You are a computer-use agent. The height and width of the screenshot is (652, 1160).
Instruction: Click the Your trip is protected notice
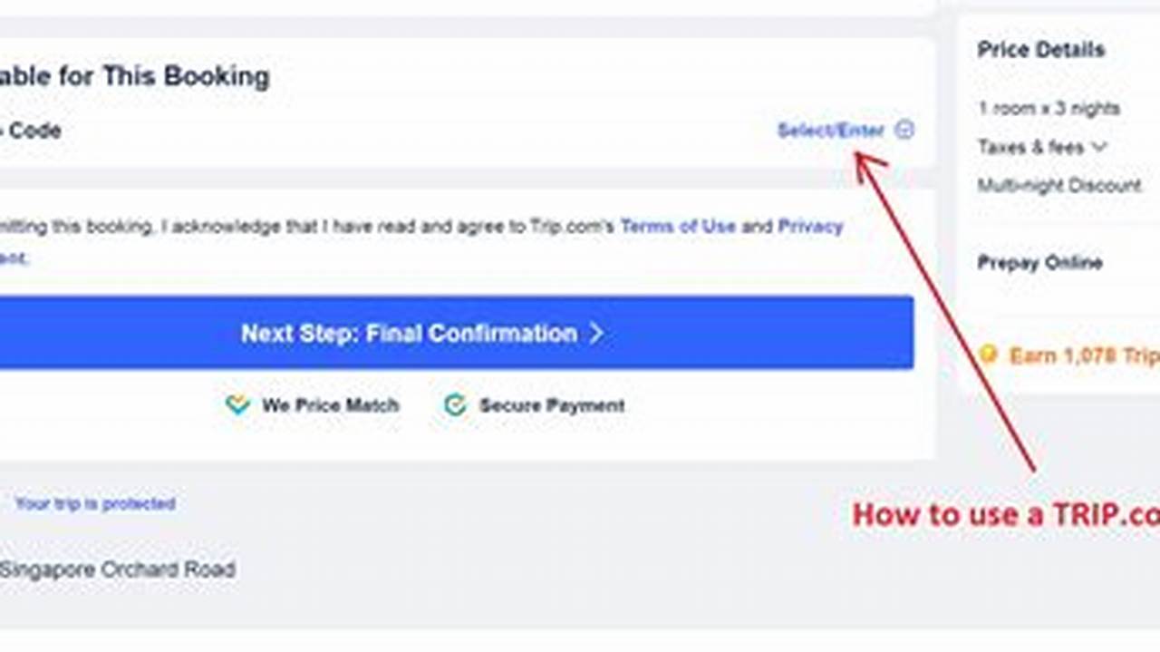click(x=95, y=503)
